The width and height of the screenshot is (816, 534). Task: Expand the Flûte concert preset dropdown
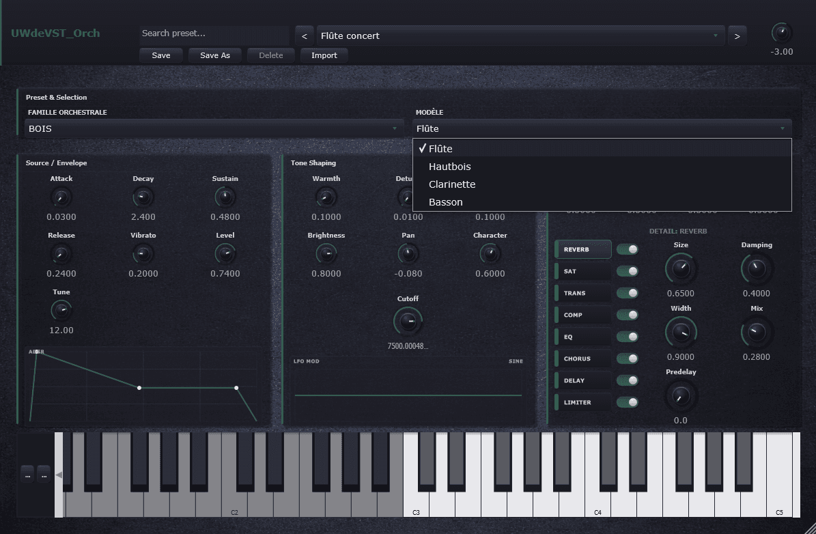[520, 36]
